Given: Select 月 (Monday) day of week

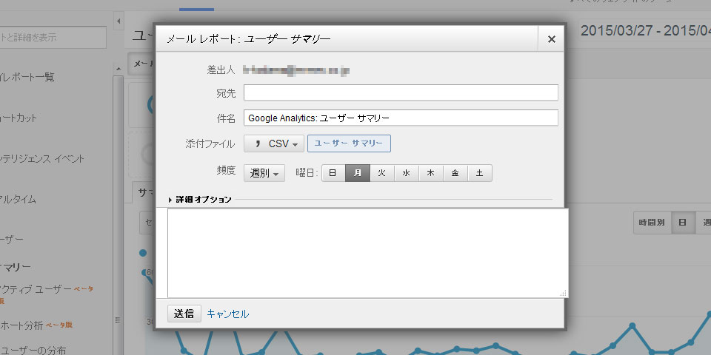Looking at the screenshot, I should 358,173.
